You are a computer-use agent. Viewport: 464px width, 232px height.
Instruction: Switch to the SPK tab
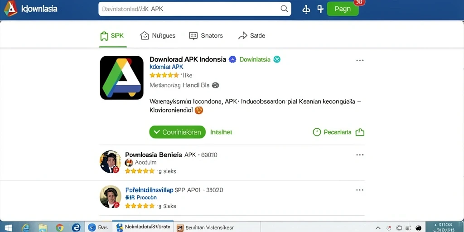pos(112,36)
